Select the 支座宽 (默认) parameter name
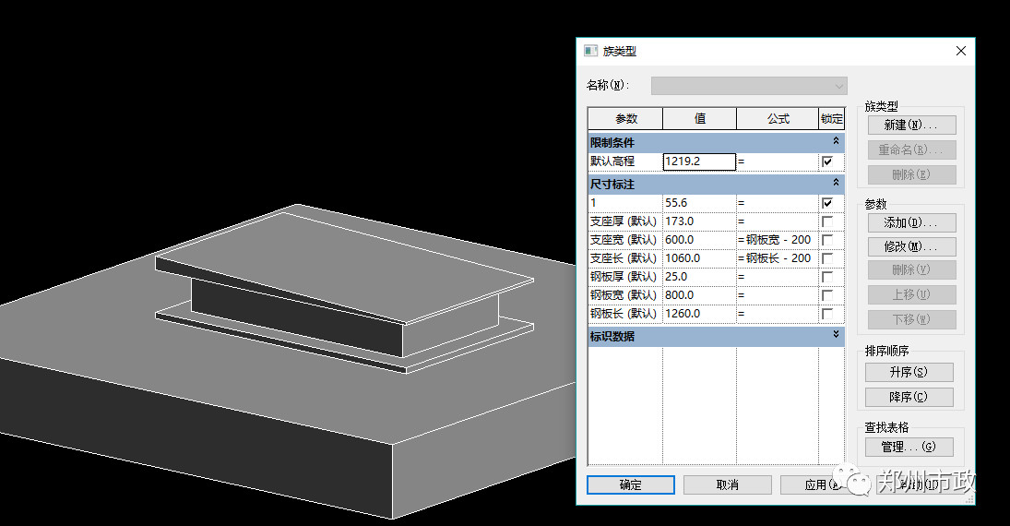The width and height of the screenshot is (1010, 526). click(625, 240)
